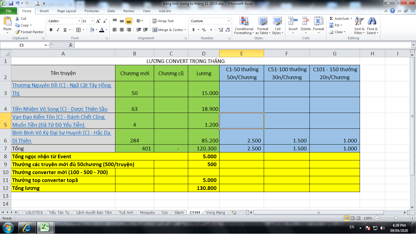
Task: Open the Sort & Filter tool
Action: (359, 26)
